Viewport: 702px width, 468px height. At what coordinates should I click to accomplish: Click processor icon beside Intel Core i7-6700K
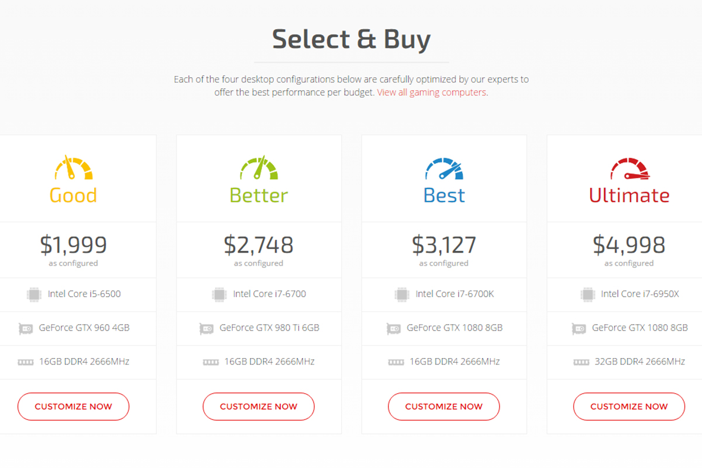(402, 294)
